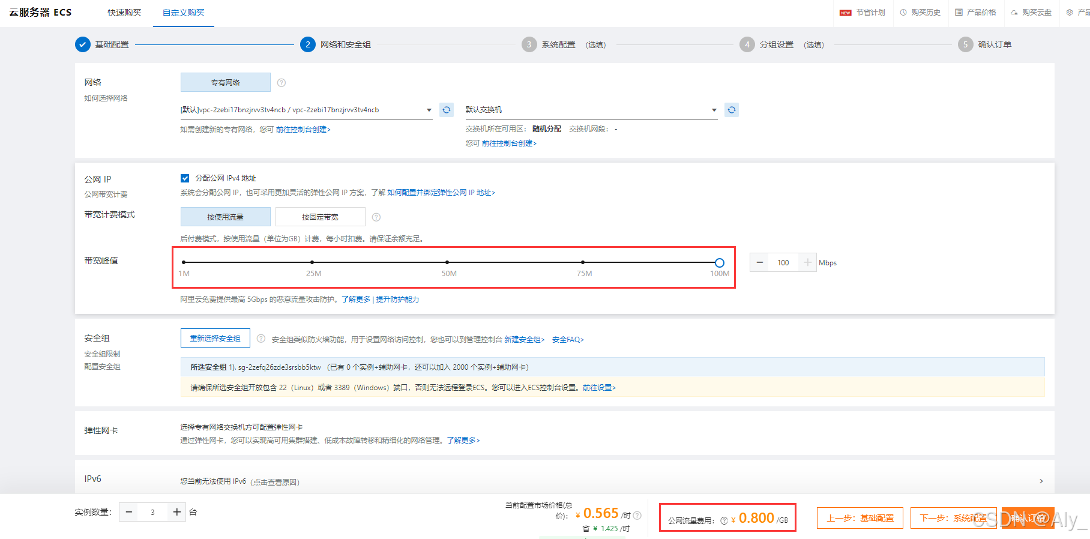Image resolution: width=1090 pixels, height=539 pixels.
Task: Select 按固定带宽 billing mode
Action: point(321,217)
